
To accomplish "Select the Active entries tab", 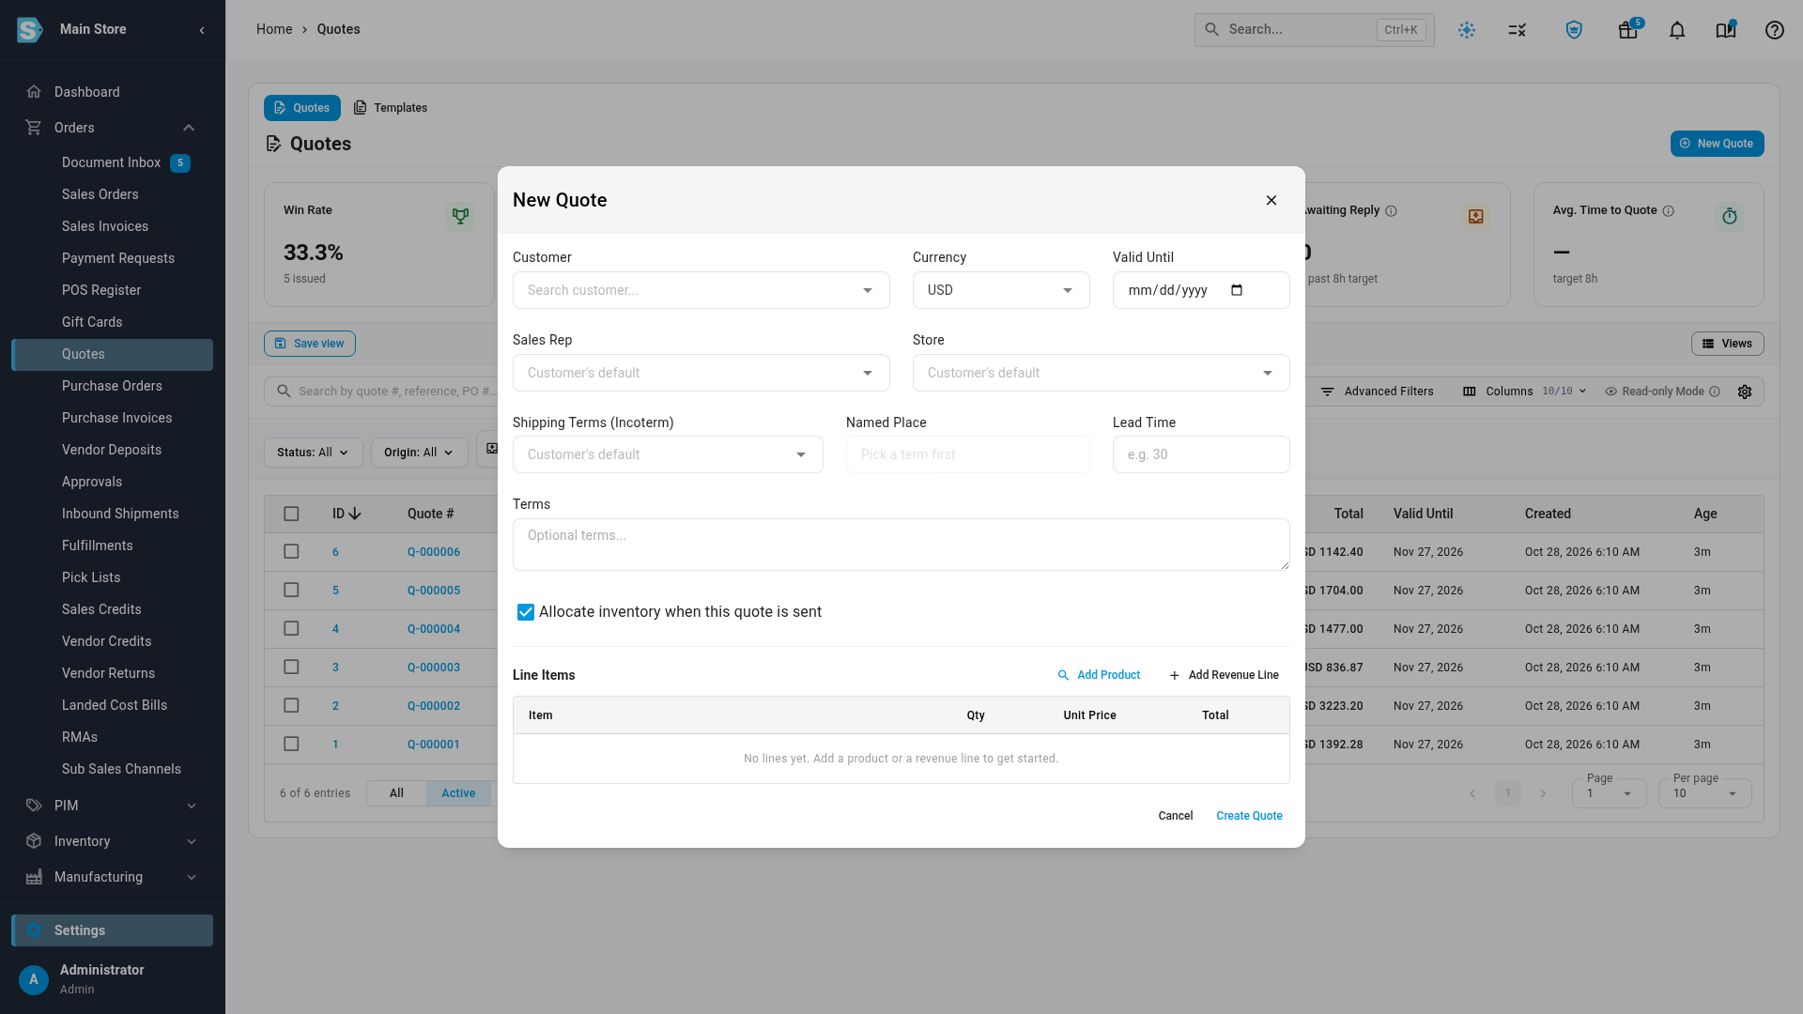I will 458,793.
